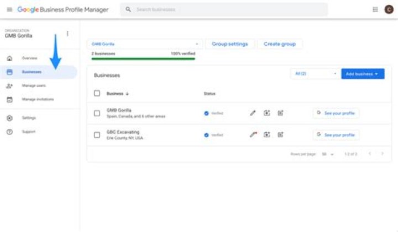Open the Google apps grid
The width and height of the screenshot is (398, 232).
pyautogui.click(x=375, y=9)
